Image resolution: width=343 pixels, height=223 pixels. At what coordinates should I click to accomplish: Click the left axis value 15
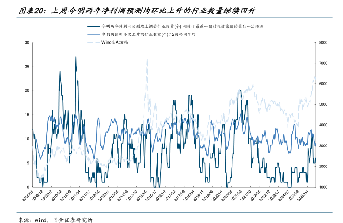(27, 115)
